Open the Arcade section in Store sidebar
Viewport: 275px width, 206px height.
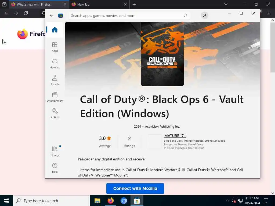55,80
